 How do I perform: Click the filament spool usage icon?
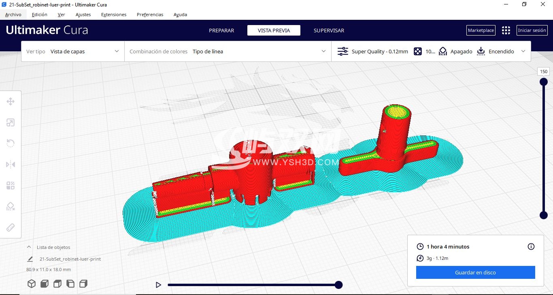[x=420, y=258]
